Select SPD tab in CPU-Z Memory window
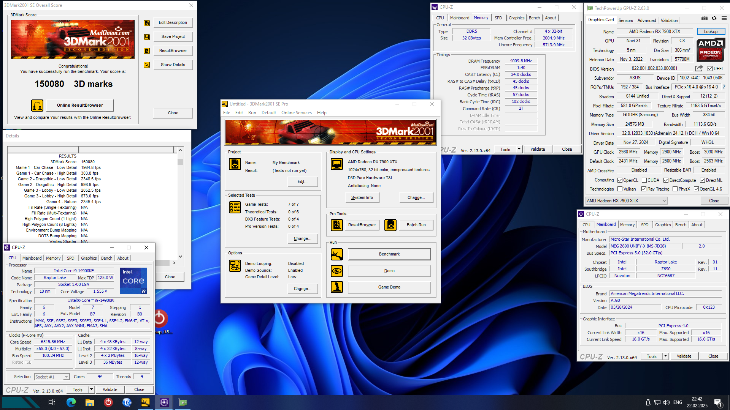730x410 pixels. [498, 18]
